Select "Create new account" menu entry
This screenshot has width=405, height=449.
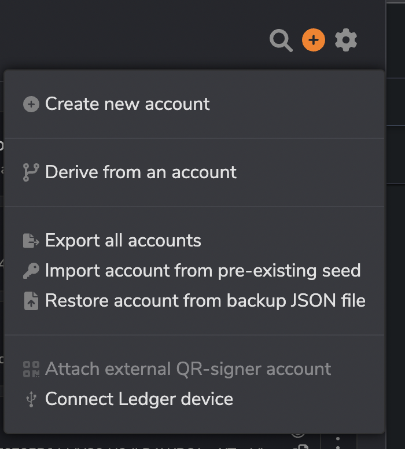coord(127,104)
